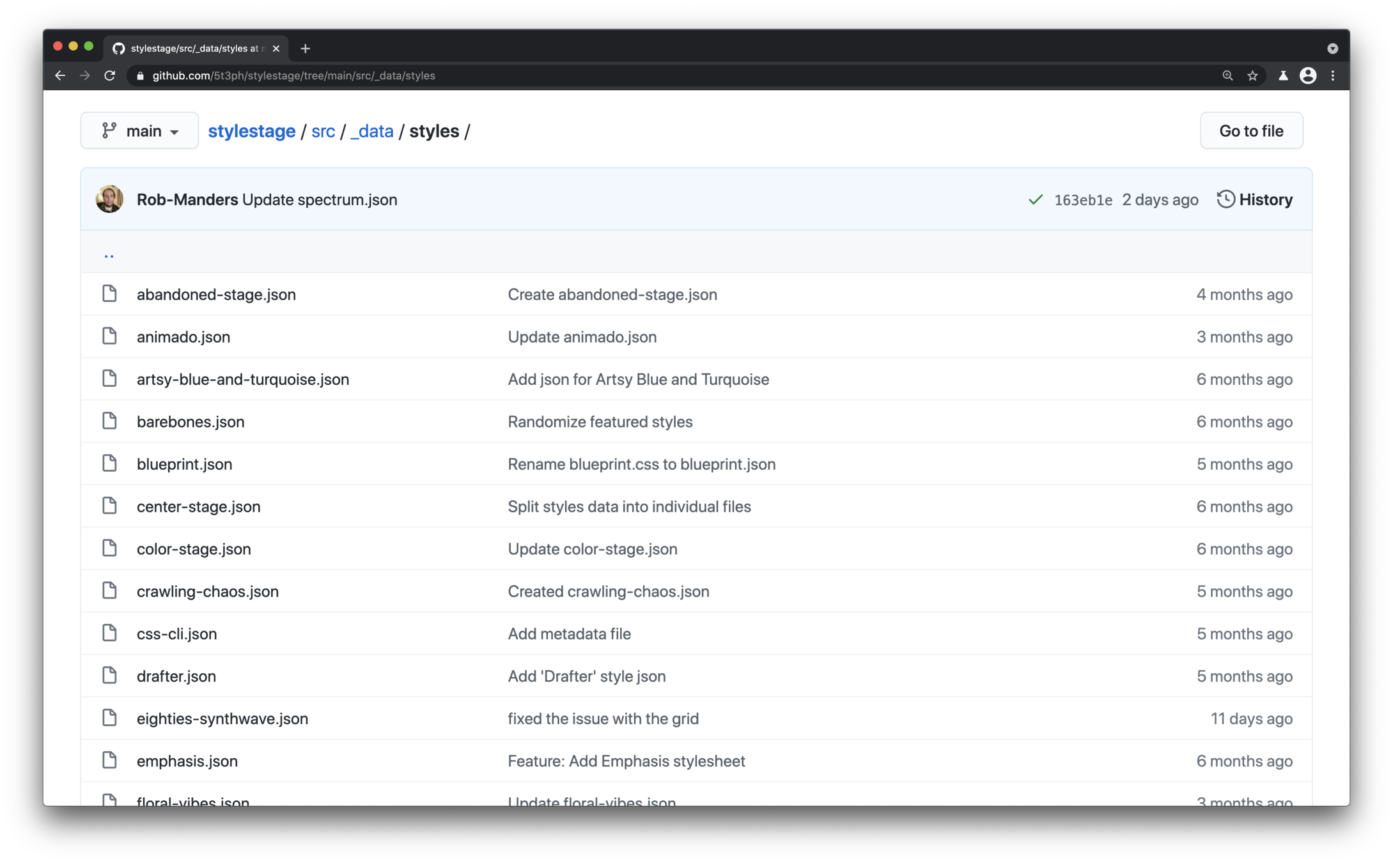The width and height of the screenshot is (1393, 863).
Task: Click the zoom magnifier icon in the address bar
Action: click(1227, 75)
